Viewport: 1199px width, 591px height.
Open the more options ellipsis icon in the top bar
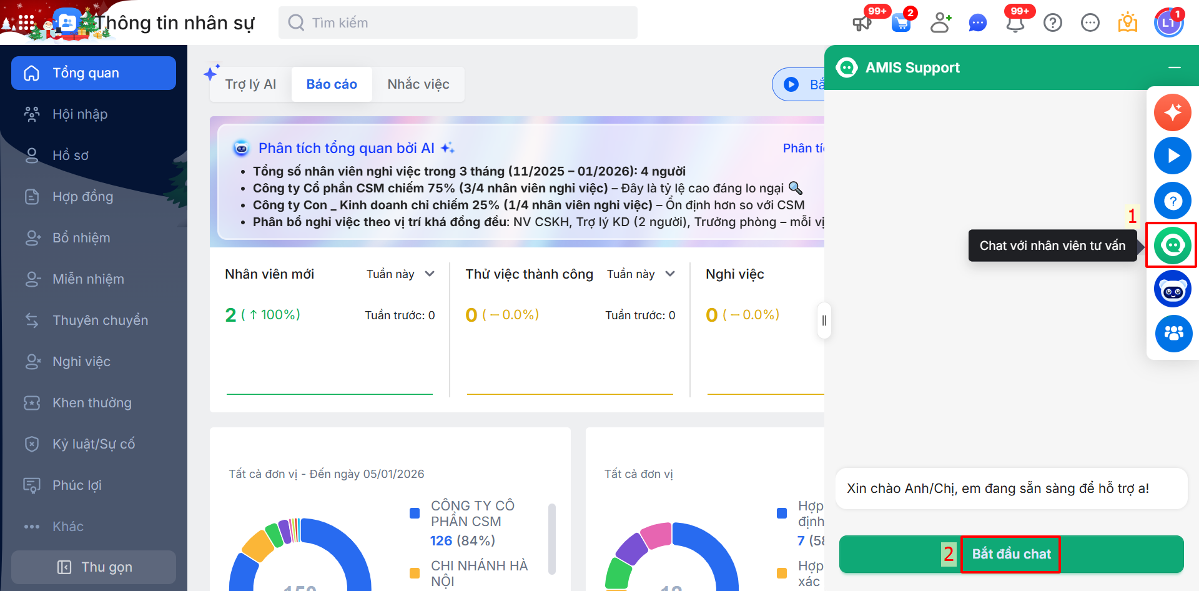(x=1090, y=23)
